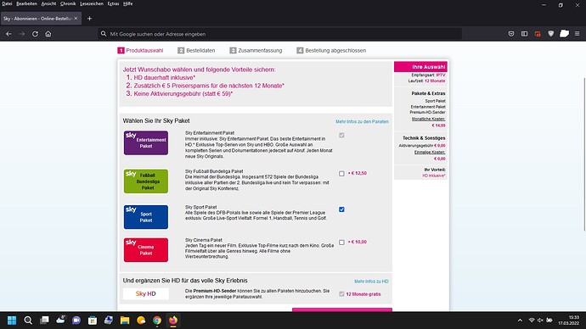The image size is (586, 329).
Task: Open Mehr Infos zu den Paketen link
Action: [362, 121]
